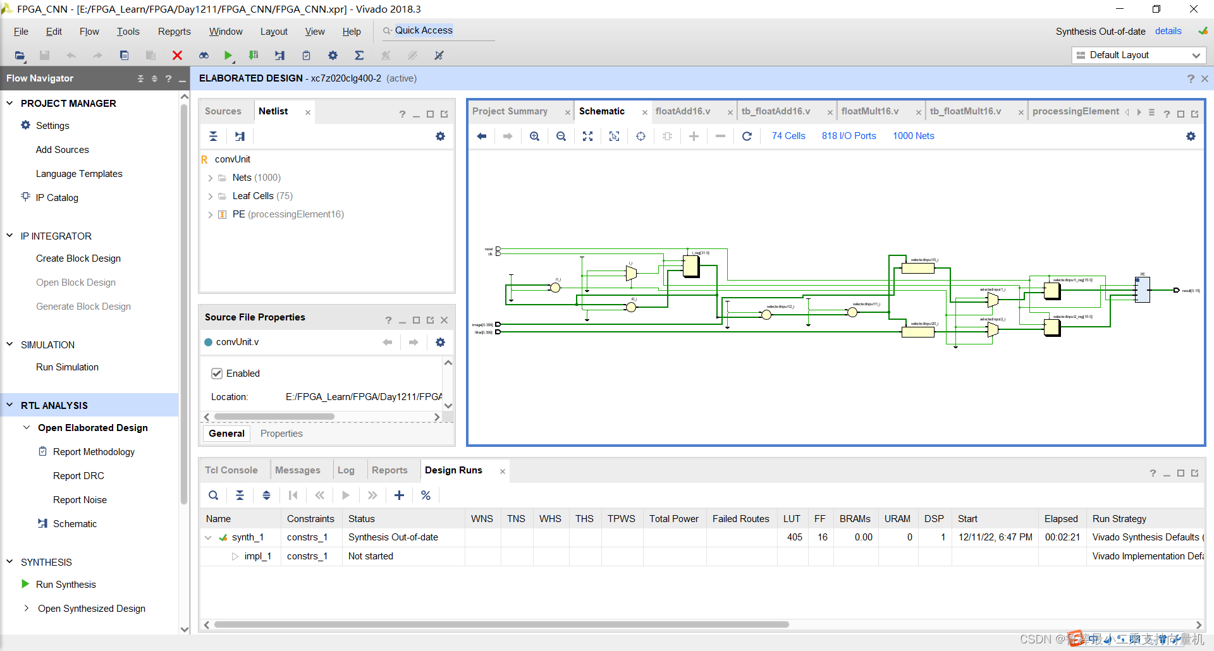Viewport: 1214px width, 651px height.
Task: Regenerate the schematic with refresh icon
Action: [x=747, y=136]
